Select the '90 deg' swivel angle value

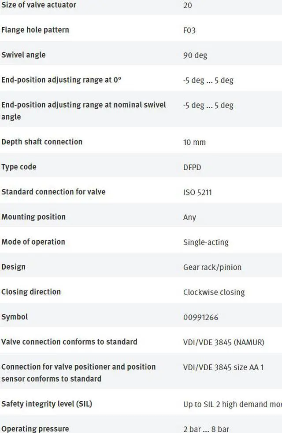(x=195, y=55)
